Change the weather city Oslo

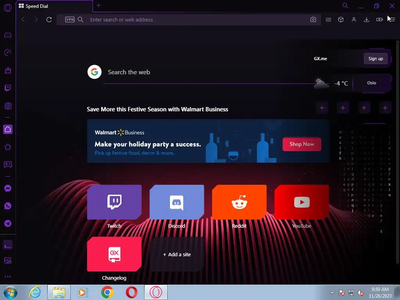(372, 83)
